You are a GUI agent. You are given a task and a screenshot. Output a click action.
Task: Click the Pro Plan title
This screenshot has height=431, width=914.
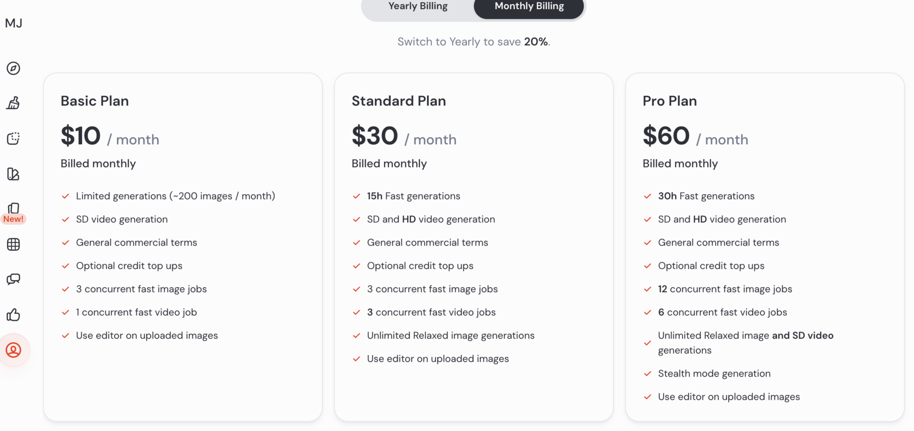pyautogui.click(x=670, y=101)
